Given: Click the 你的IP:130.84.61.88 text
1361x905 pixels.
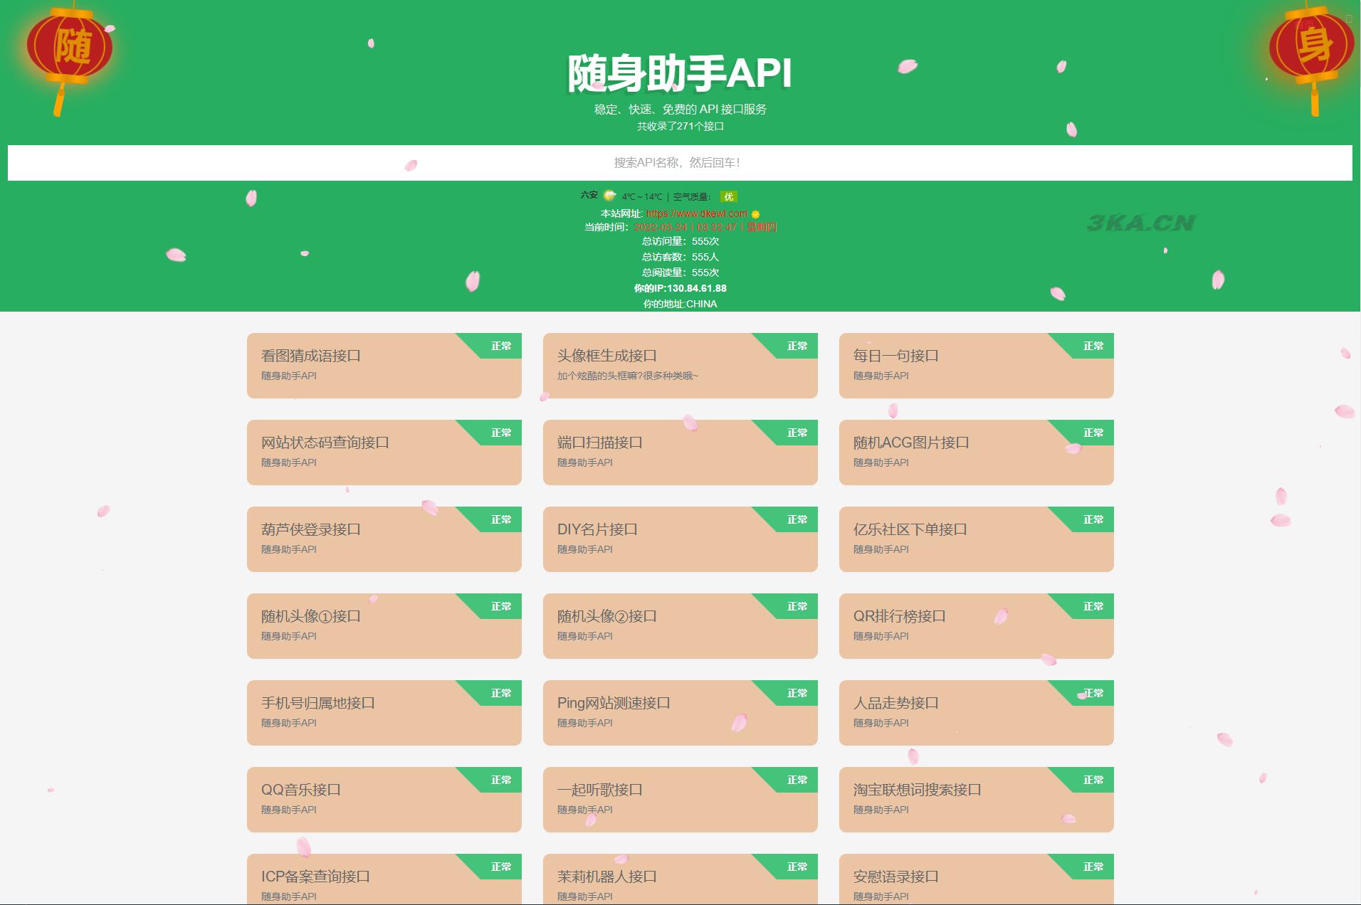Looking at the screenshot, I should point(680,288).
